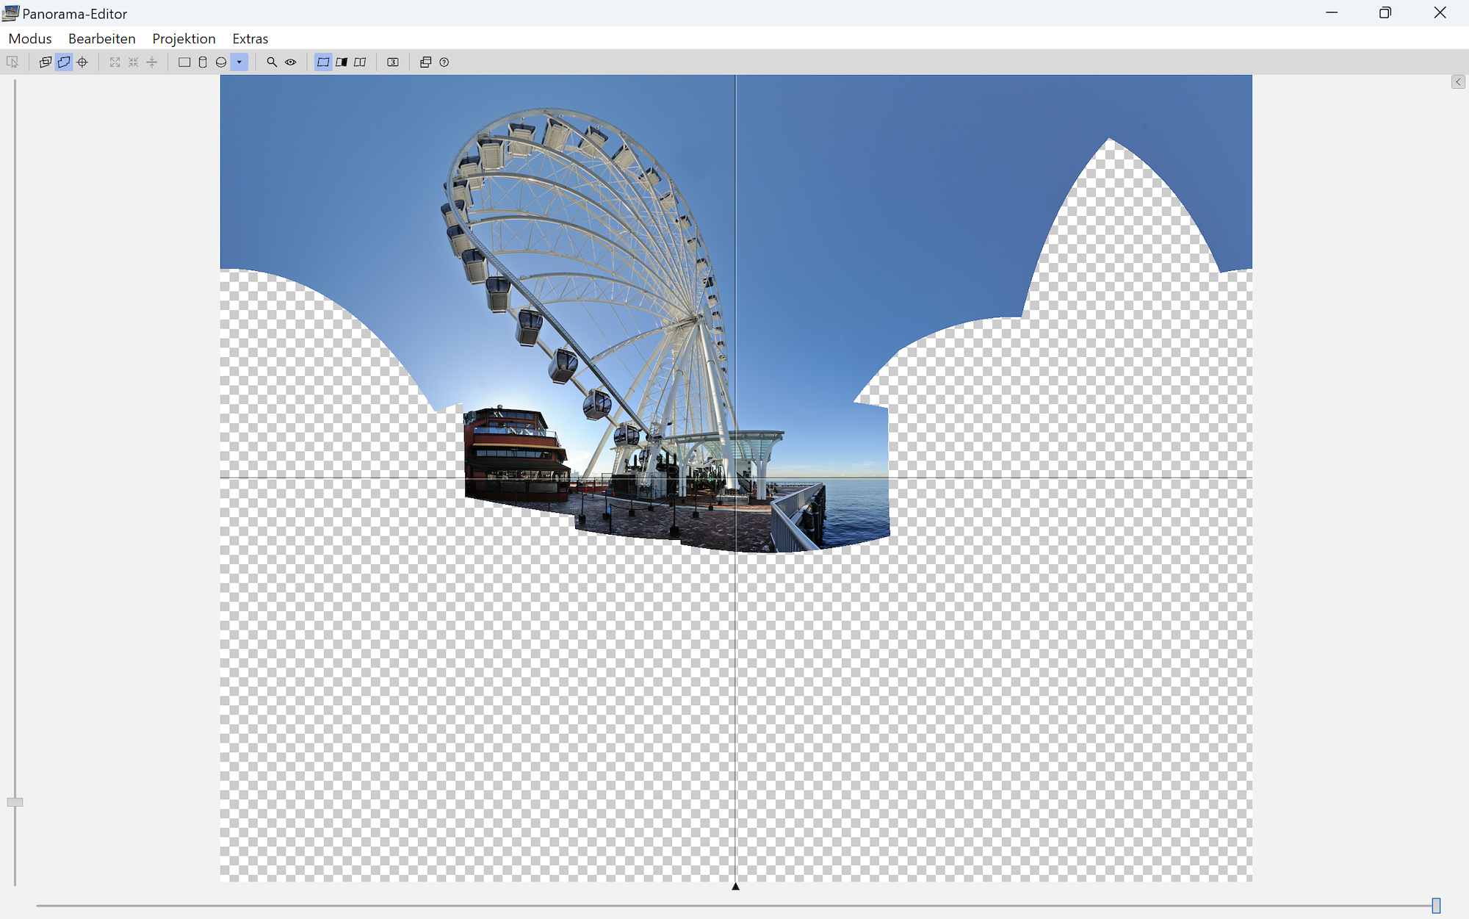Open the projection type dropdown arrow
The height and width of the screenshot is (919, 1469).
(239, 62)
